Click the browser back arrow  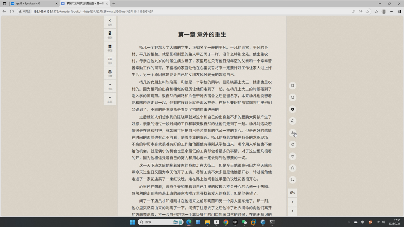4,11
